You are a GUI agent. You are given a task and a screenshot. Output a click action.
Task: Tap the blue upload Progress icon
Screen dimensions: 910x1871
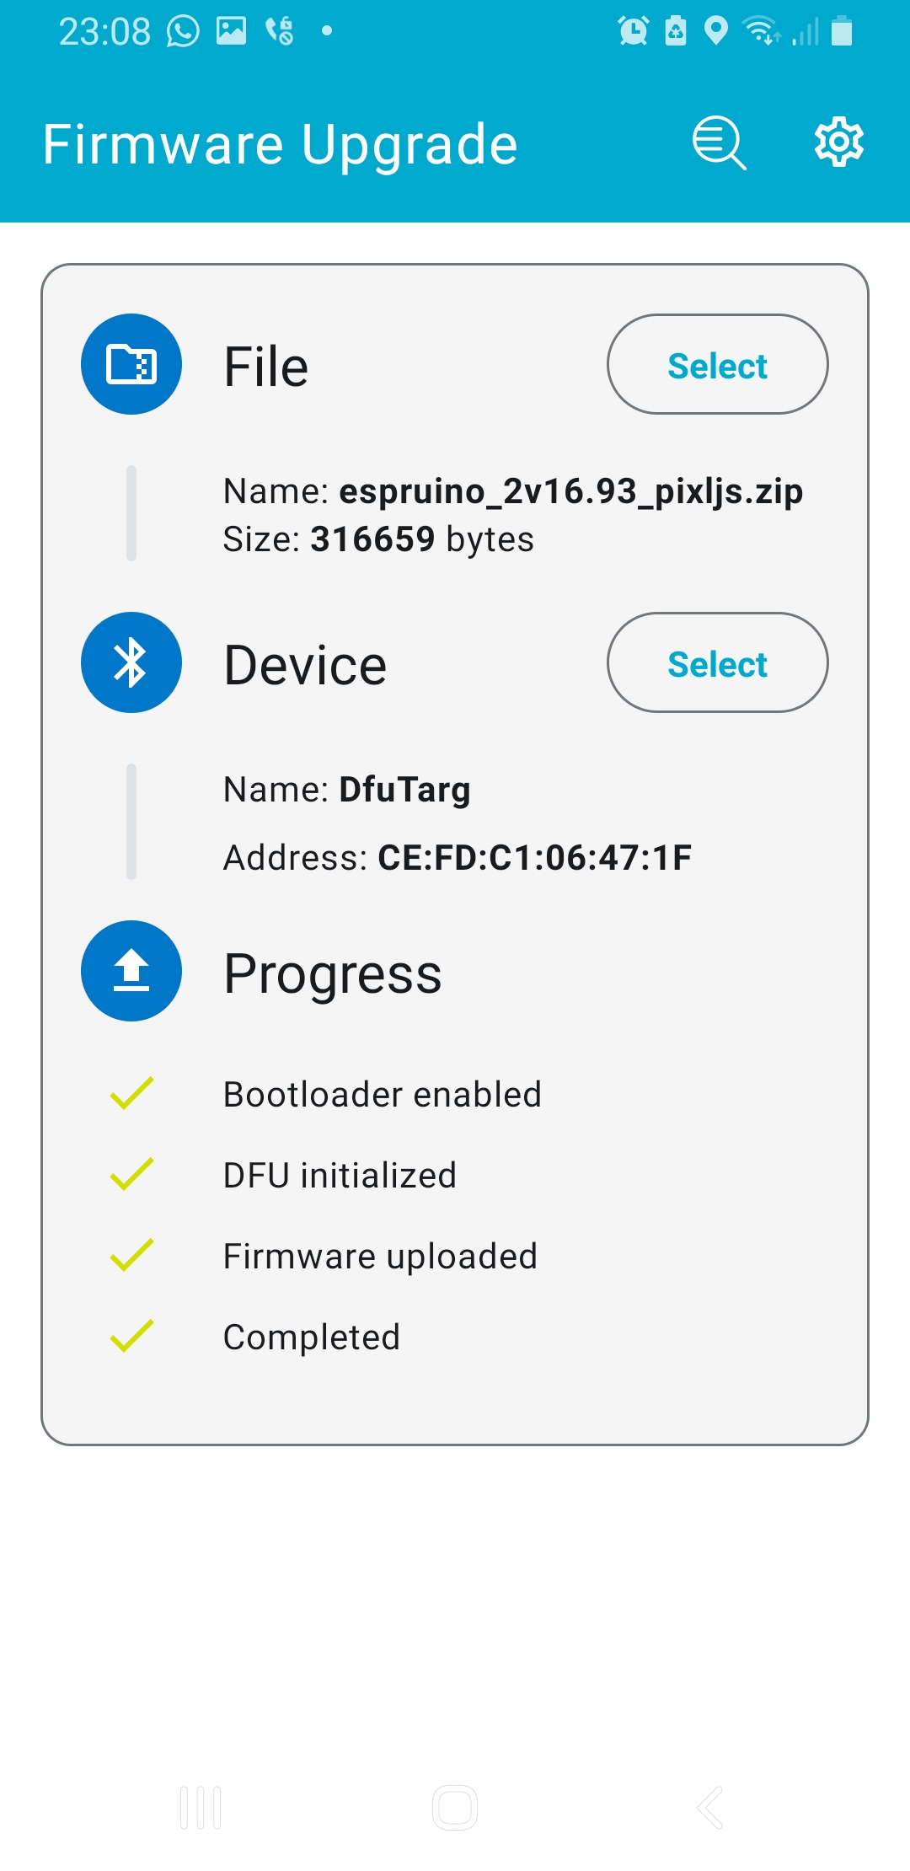[131, 971]
